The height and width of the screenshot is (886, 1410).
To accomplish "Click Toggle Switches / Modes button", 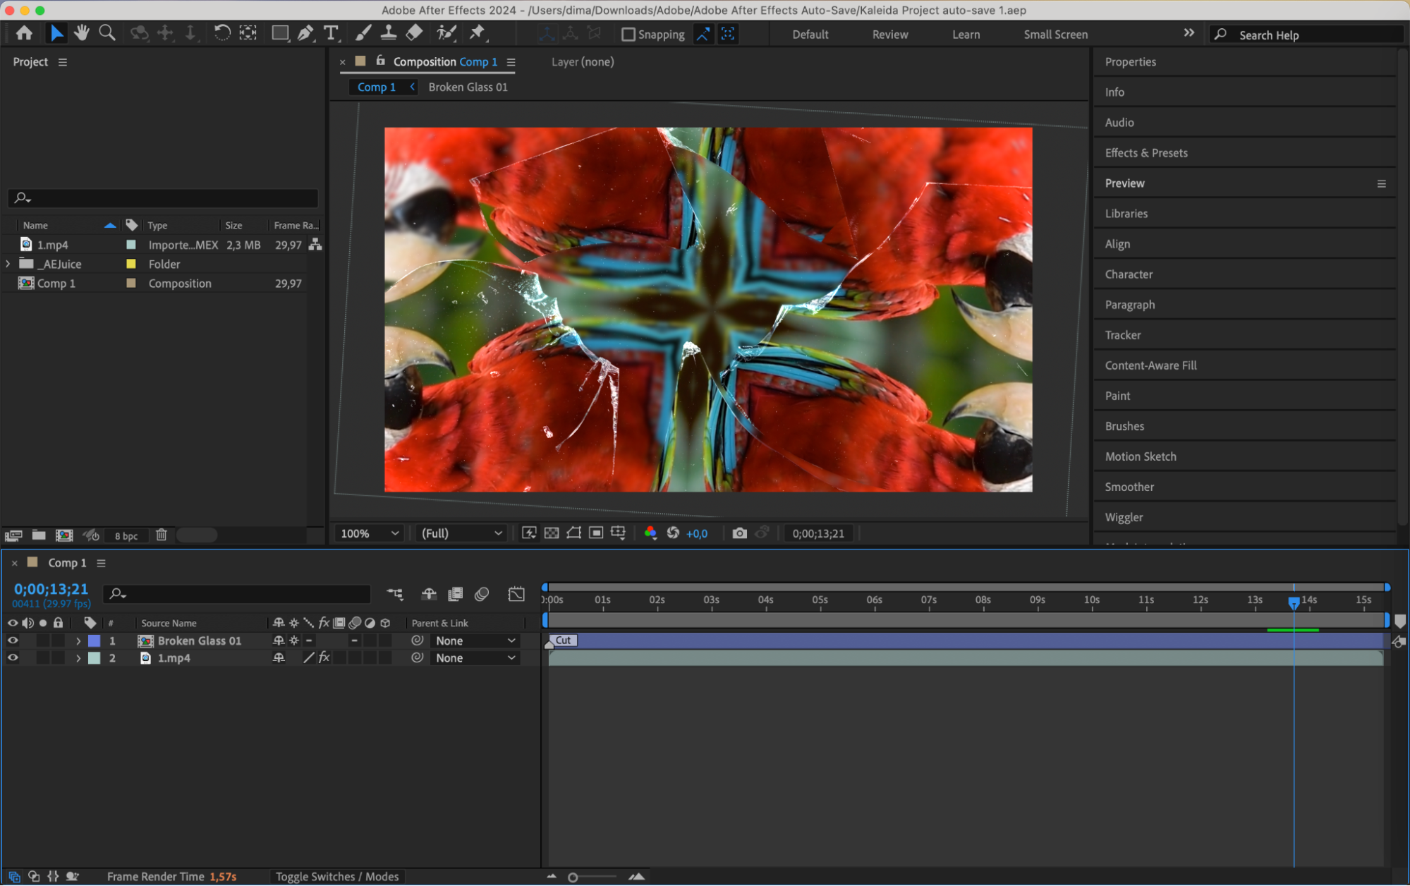I will tap(337, 876).
